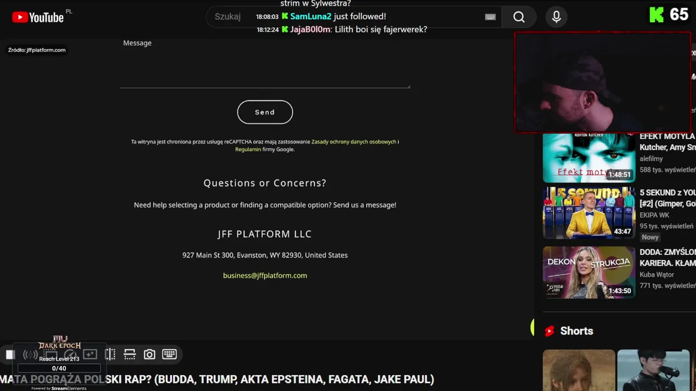
Task: Click JajaB0l0m username in chat
Action: pyautogui.click(x=310, y=29)
